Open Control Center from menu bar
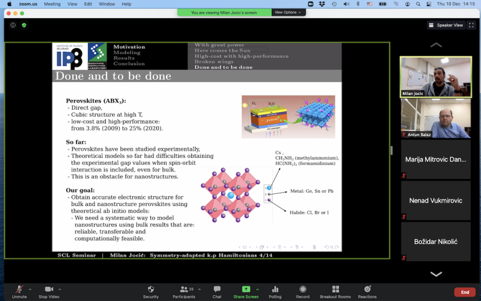 point(429,4)
